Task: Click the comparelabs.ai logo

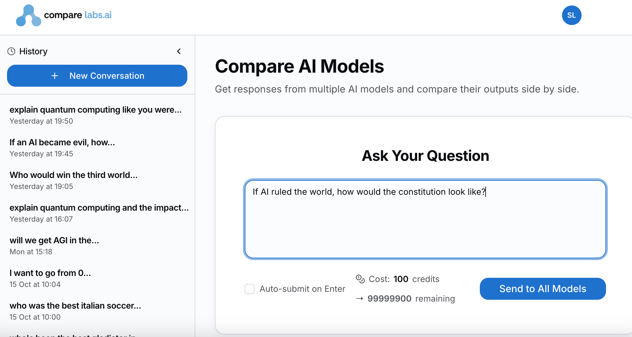Action: coord(63,15)
